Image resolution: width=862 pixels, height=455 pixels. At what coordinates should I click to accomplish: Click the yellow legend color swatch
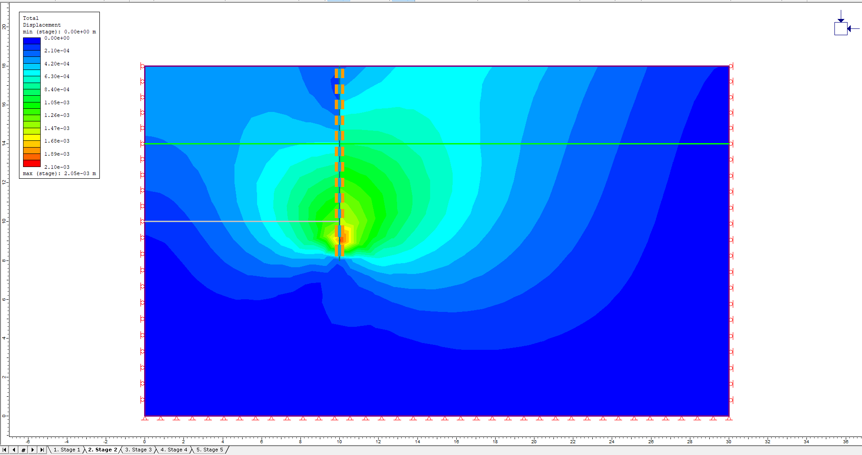pyautogui.click(x=32, y=137)
